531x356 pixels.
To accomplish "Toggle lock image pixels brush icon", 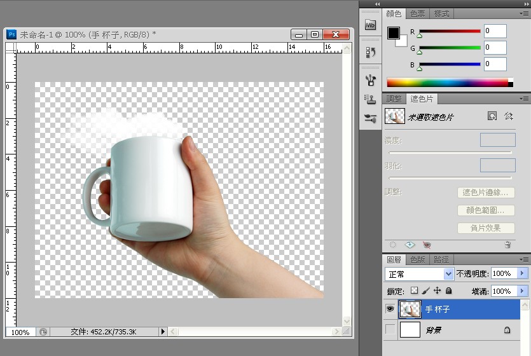I will pyautogui.click(x=426, y=291).
